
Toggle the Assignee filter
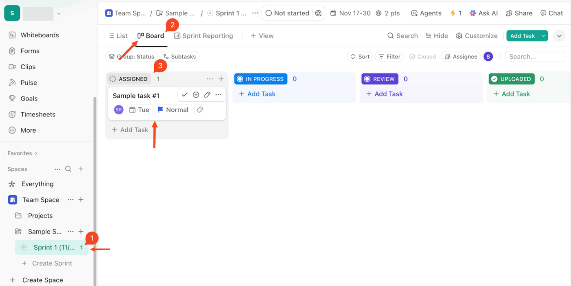(460, 56)
